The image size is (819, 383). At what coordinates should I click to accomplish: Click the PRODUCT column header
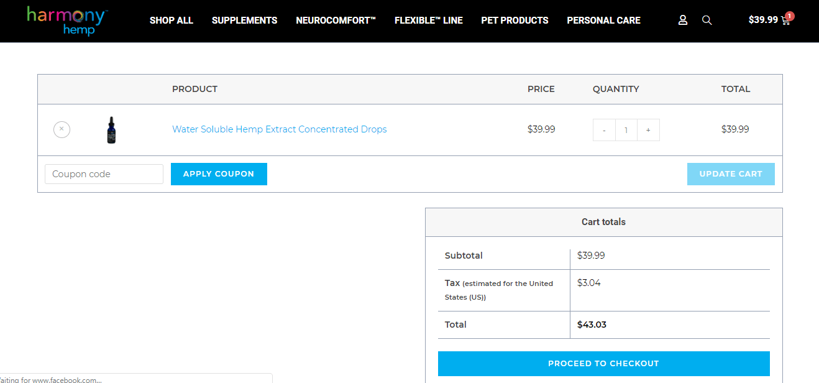click(194, 89)
